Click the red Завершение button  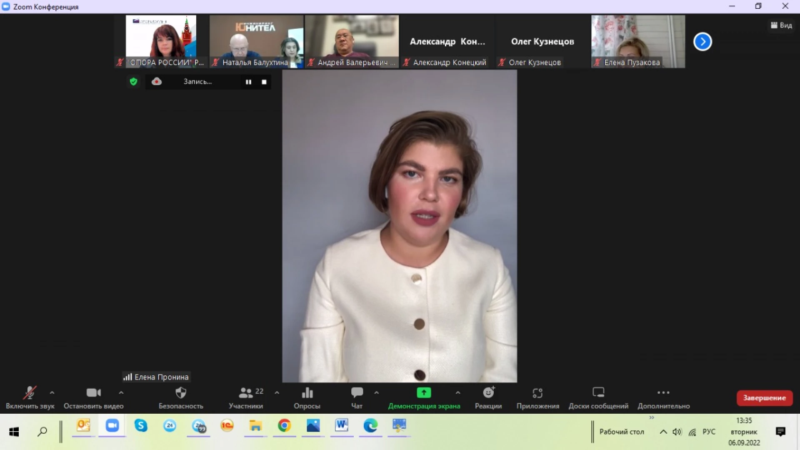pos(765,398)
